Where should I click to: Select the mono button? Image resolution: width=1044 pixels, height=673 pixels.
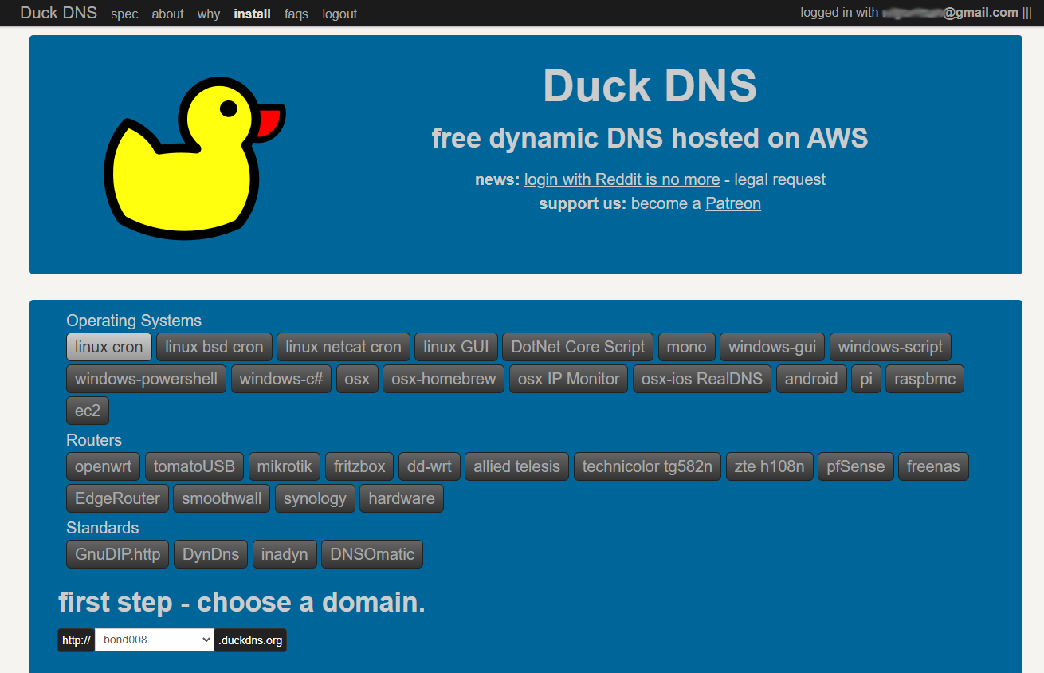[687, 347]
